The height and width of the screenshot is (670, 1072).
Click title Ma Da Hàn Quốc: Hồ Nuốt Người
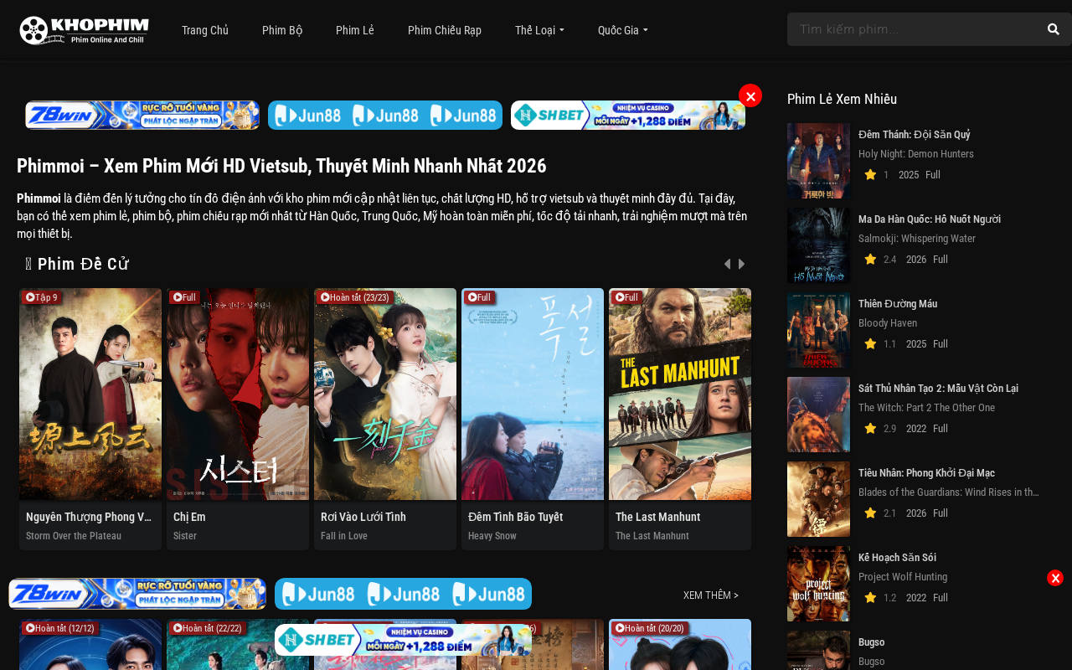point(930,219)
